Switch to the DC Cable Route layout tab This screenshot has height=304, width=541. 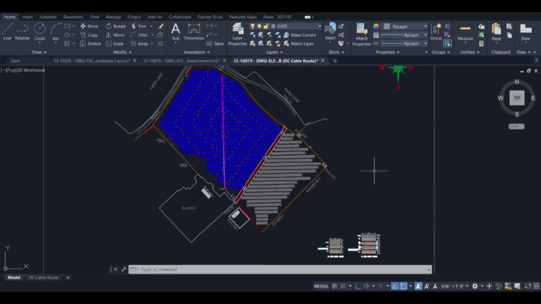(x=43, y=278)
